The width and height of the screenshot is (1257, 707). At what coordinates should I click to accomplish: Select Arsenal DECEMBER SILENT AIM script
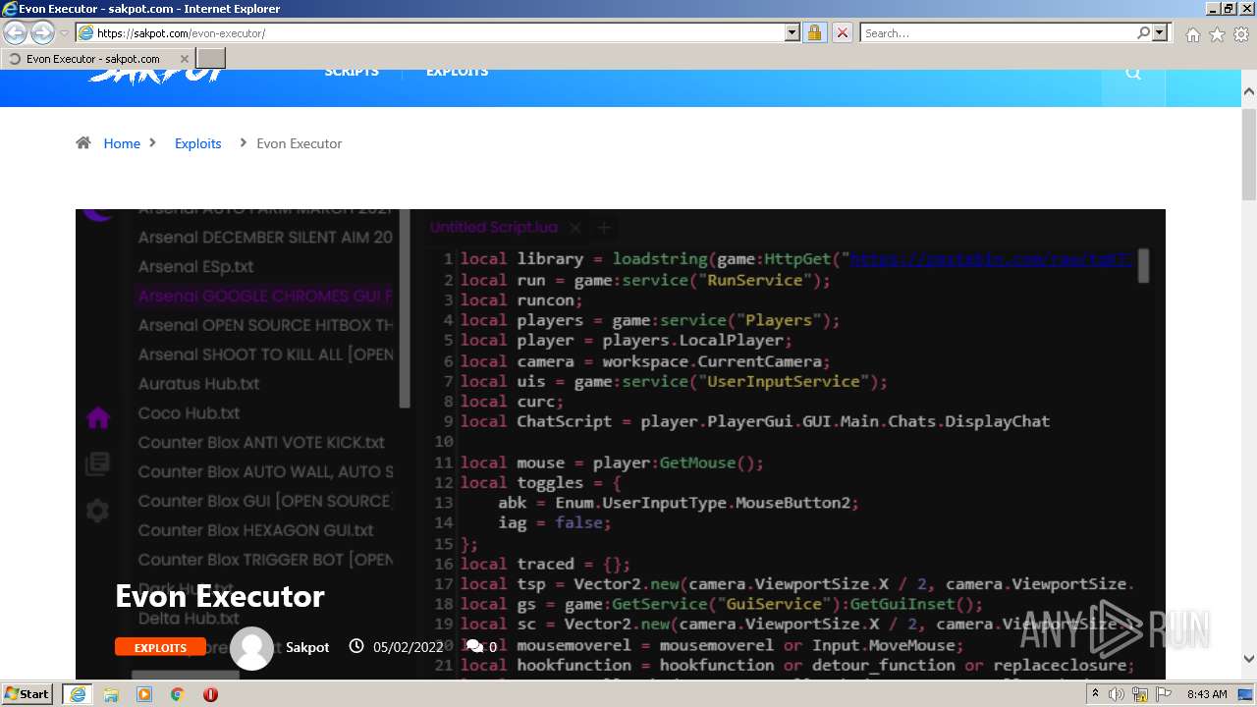click(265, 238)
